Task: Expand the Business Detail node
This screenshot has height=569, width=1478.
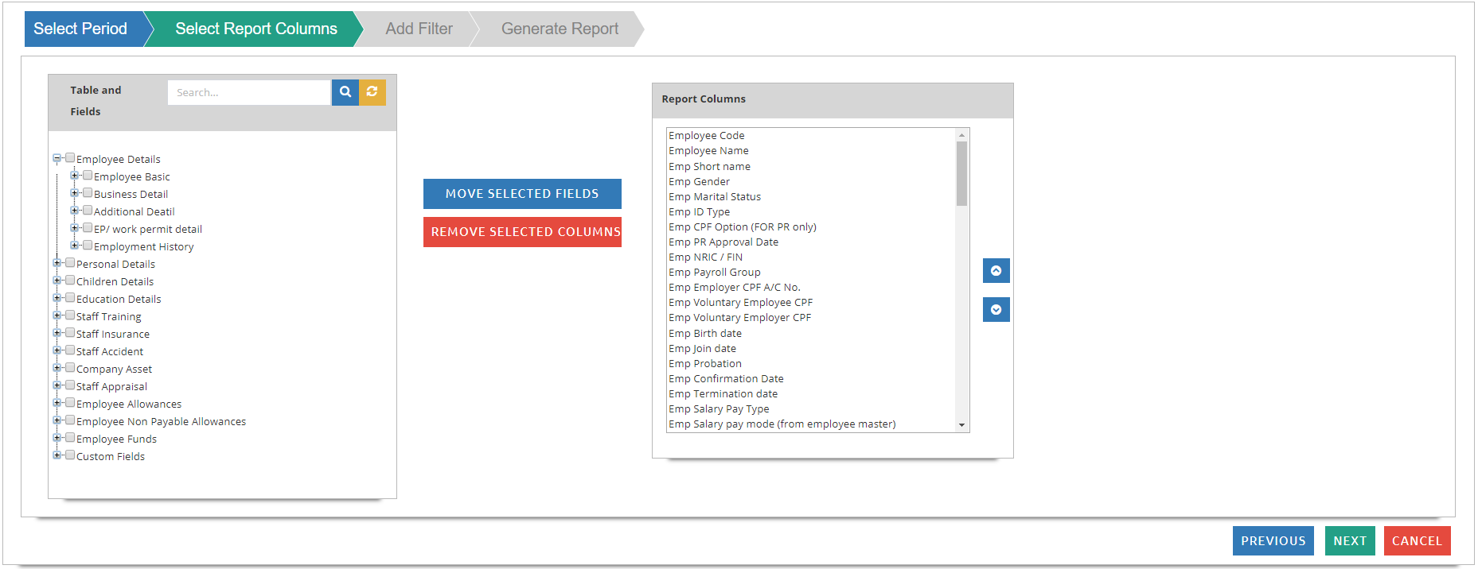Action: click(x=74, y=193)
